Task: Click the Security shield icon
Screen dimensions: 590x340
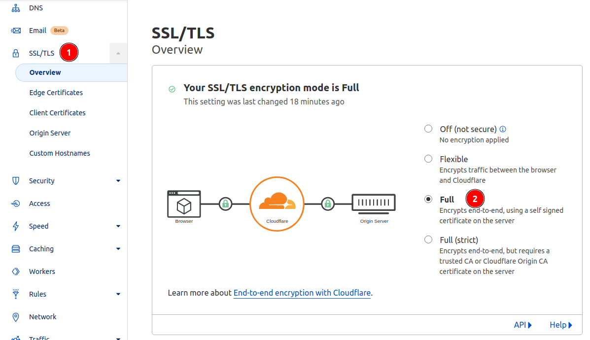Action: [16, 181]
